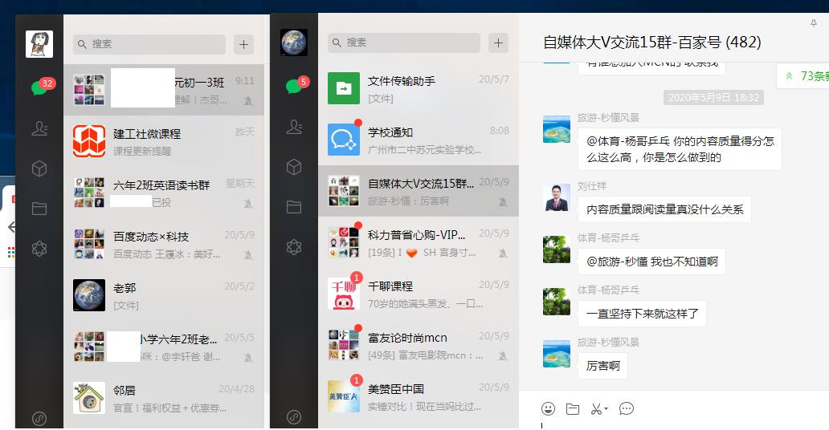829x430 pixels.
Task: Expand the screenshot options dropdown arrow
Action: tap(606, 408)
